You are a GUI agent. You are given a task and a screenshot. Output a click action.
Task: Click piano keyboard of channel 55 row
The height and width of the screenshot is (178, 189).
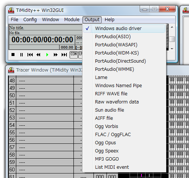click(x=179, y=133)
